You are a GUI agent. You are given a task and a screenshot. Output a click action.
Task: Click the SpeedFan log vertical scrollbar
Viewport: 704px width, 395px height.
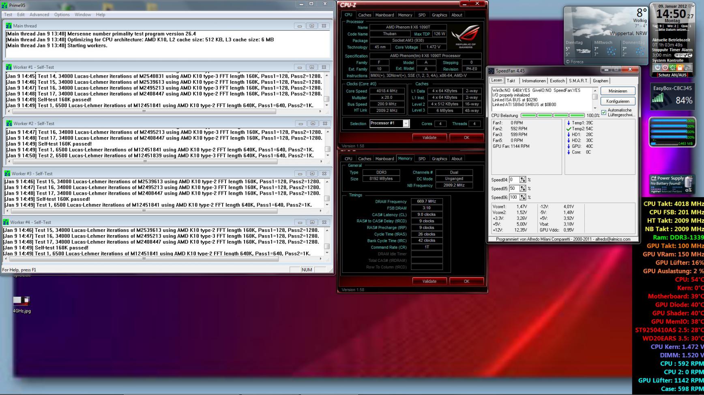595,99
